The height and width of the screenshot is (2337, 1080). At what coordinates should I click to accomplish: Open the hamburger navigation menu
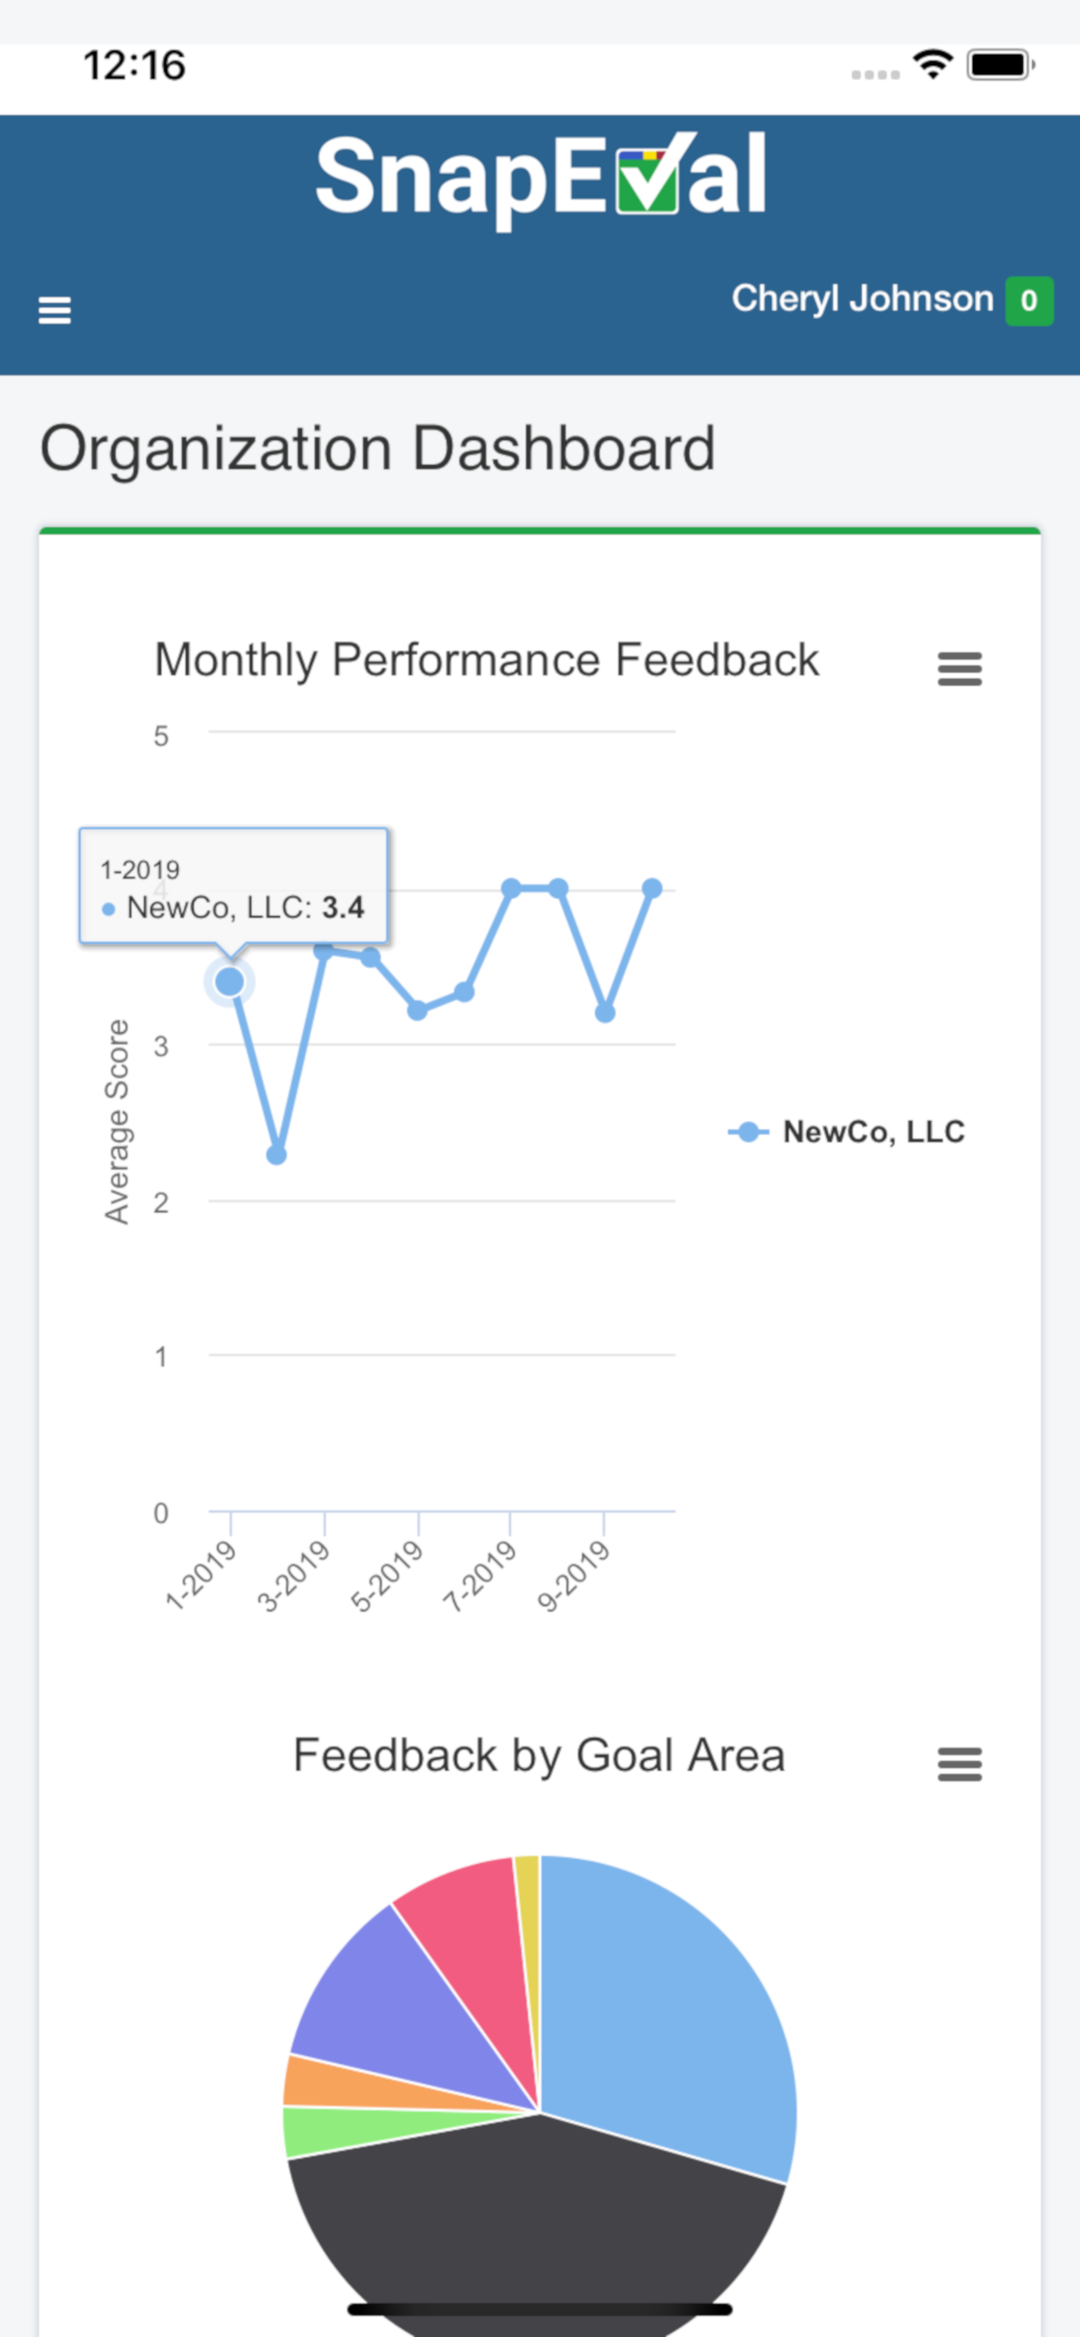55,310
